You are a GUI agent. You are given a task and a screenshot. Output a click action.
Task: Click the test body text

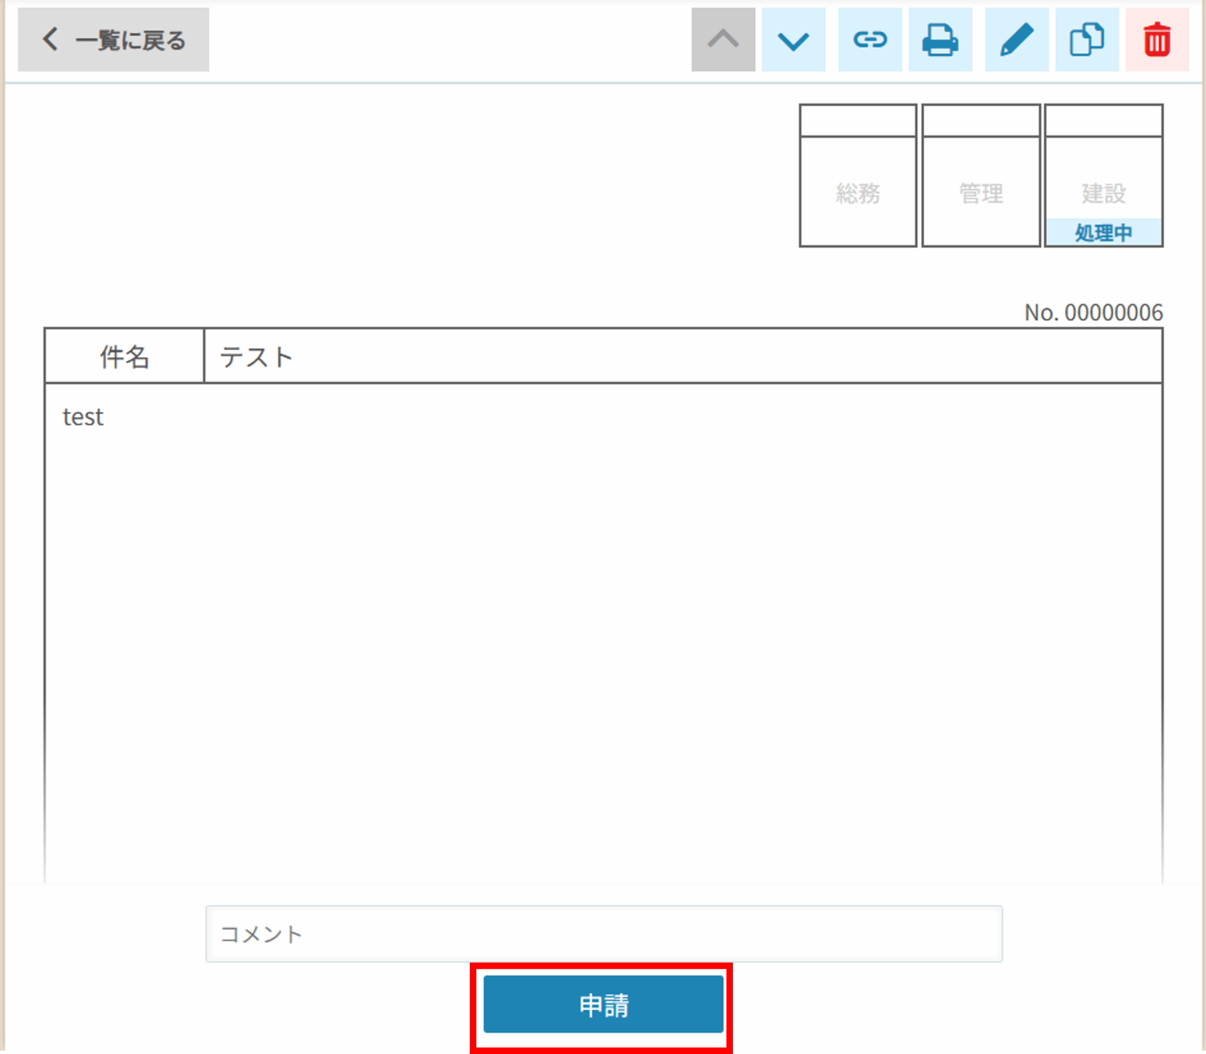tap(83, 417)
